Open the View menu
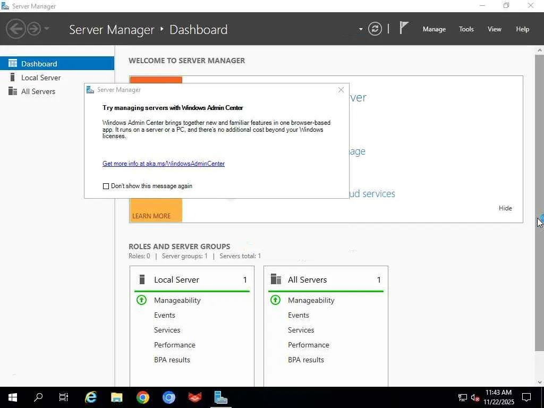This screenshot has height=408, width=544. click(495, 29)
